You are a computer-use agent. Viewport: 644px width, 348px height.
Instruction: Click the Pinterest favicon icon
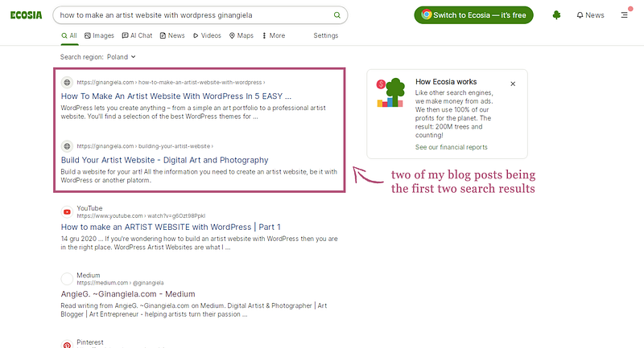tap(67, 345)
